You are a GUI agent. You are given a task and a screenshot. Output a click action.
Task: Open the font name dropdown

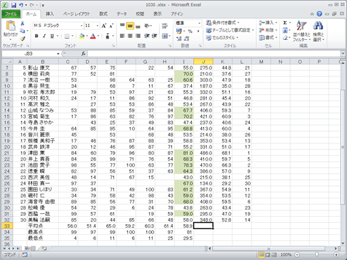81,26
